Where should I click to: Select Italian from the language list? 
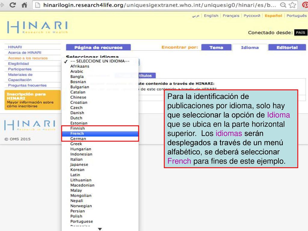[x=100, y=159]
